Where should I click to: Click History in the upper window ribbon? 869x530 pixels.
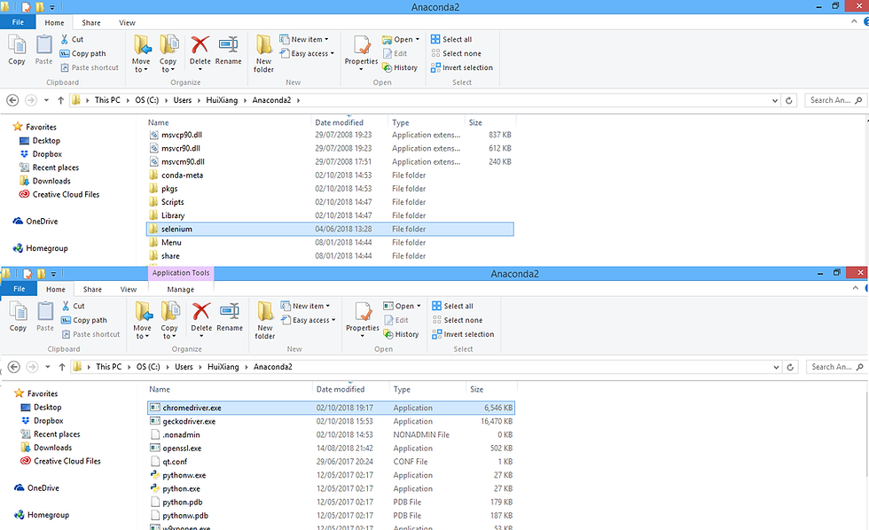coord(400,67)
